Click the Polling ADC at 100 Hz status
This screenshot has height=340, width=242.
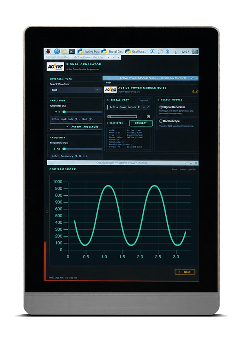click(x=63, y=278)
